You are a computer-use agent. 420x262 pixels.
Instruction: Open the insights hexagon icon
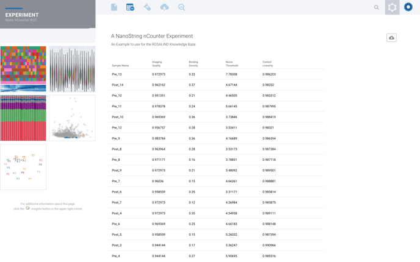tap(392, 7)
